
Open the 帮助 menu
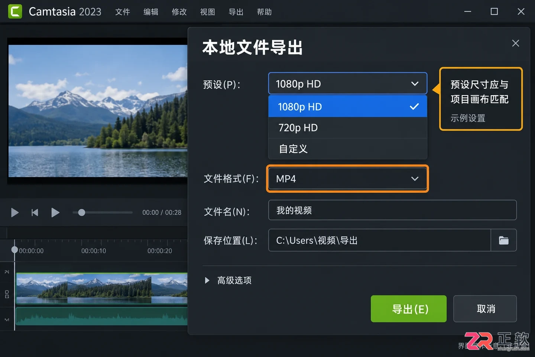coord(264,12)
